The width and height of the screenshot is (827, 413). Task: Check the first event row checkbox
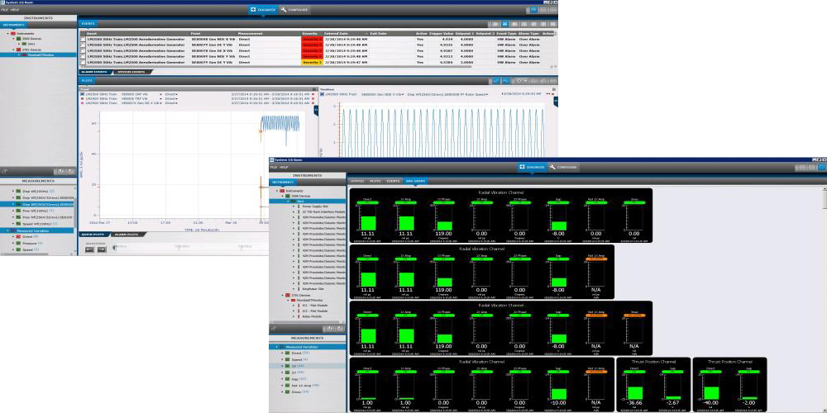click(x=82, y=39)
